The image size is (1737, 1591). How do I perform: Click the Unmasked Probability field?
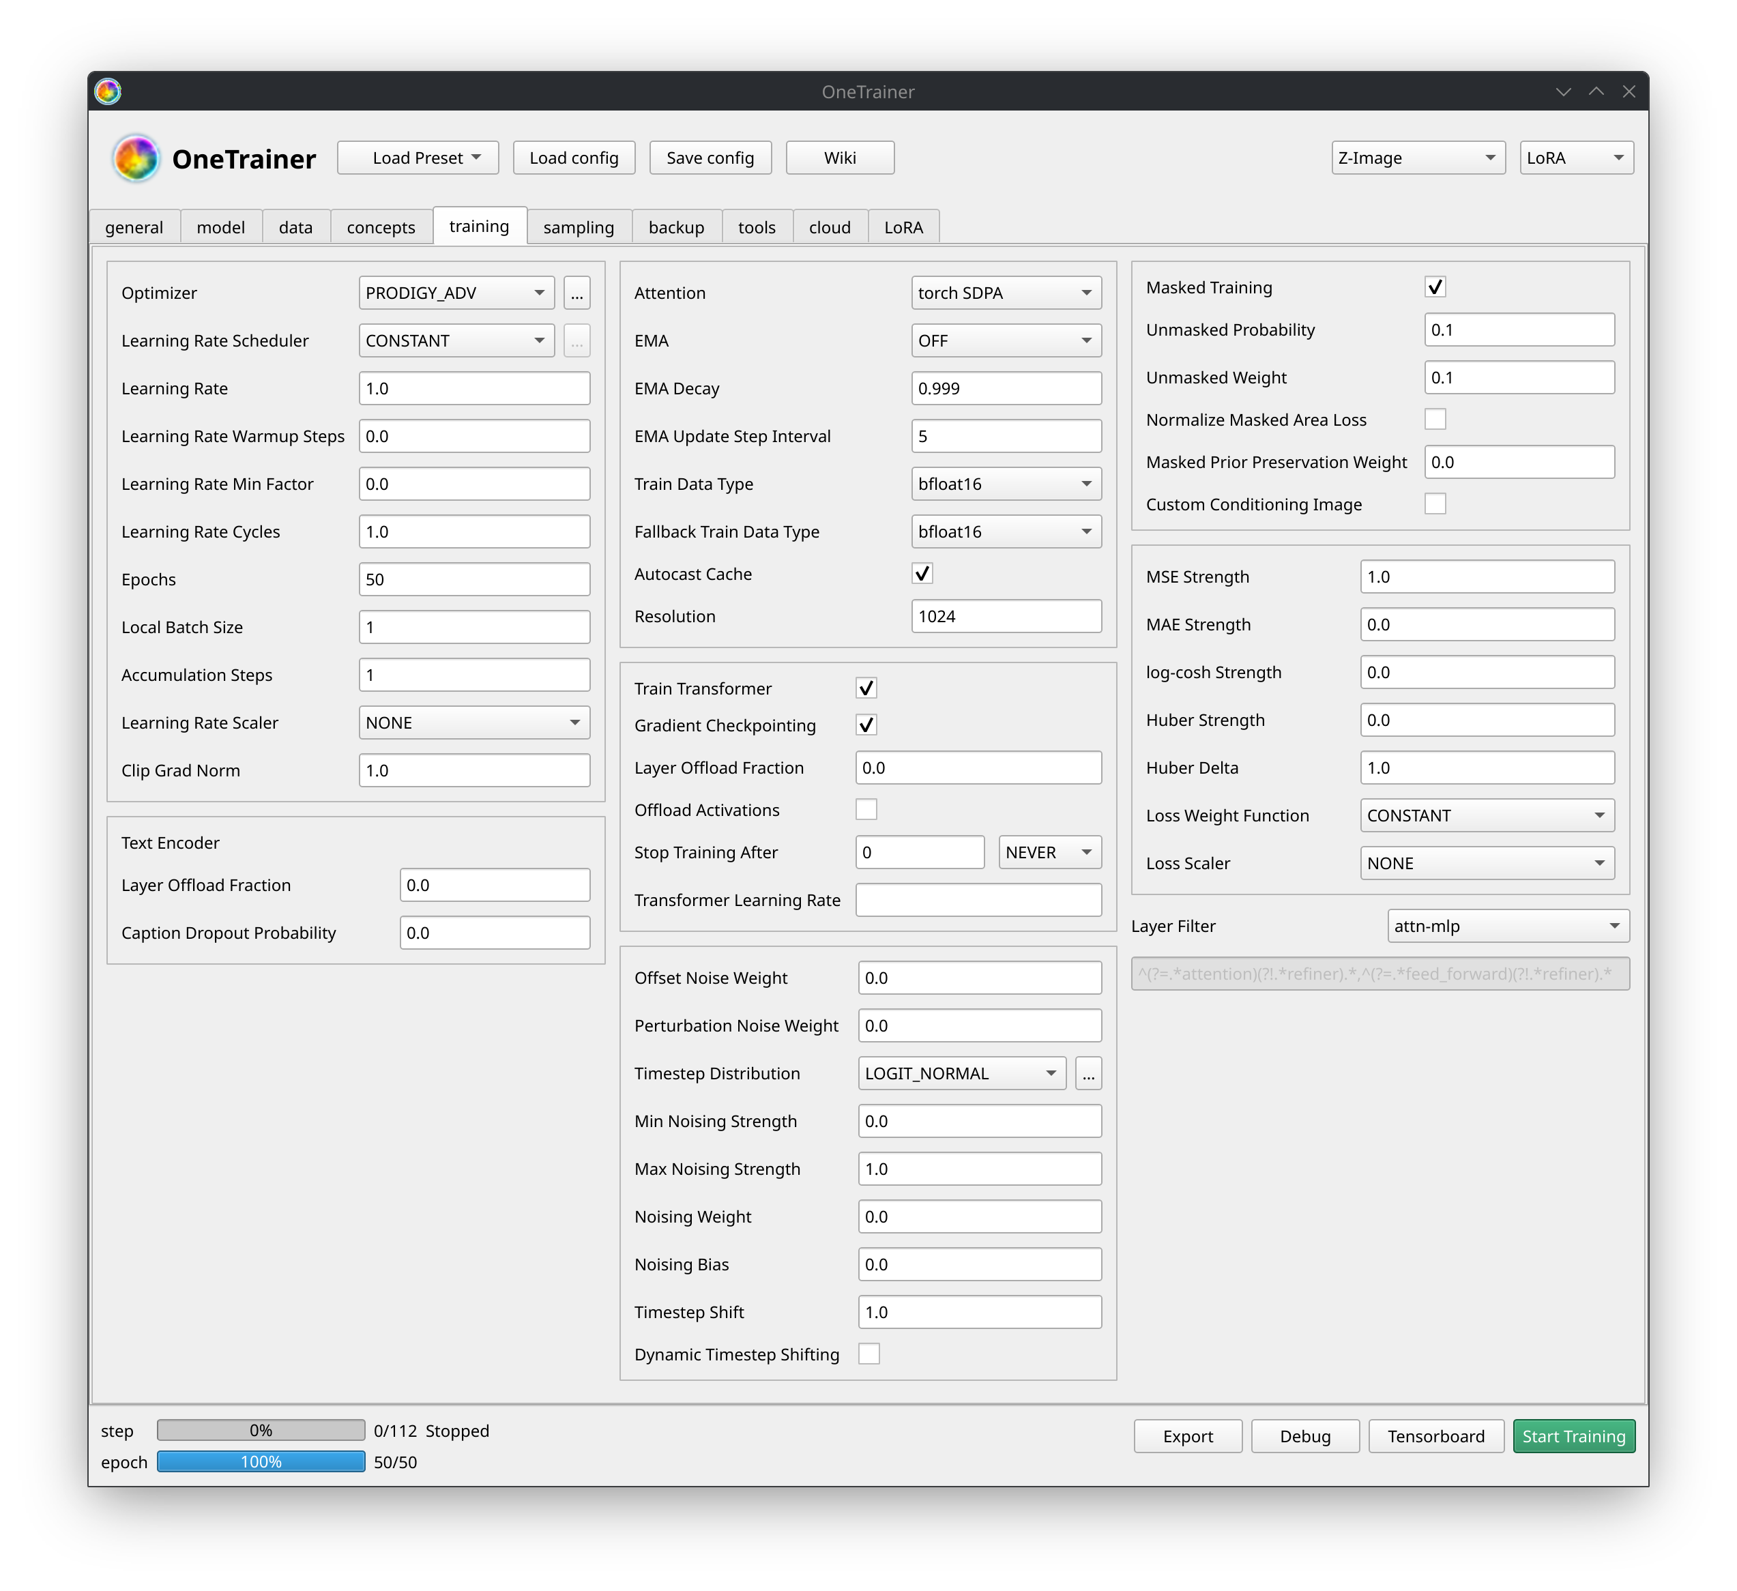[1519, 330]
